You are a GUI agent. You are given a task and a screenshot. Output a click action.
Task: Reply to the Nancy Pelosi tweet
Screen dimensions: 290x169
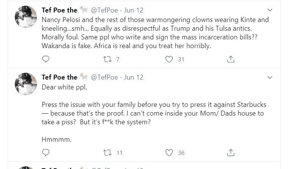click(x=46, y=59)
